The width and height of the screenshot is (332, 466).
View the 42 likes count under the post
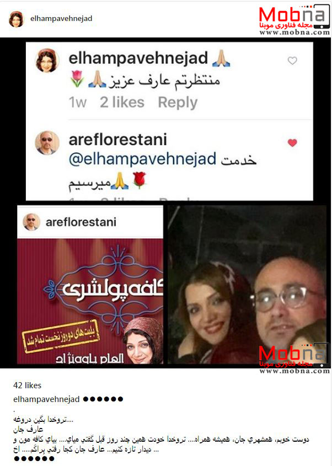tap(28, 385)
